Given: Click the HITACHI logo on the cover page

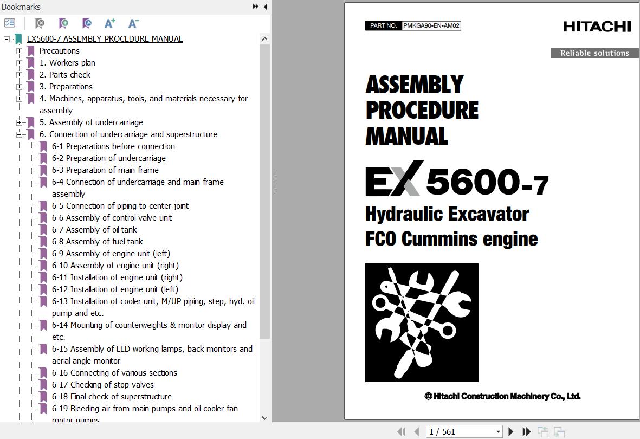Looking at the screenshot, I should 597,27.
